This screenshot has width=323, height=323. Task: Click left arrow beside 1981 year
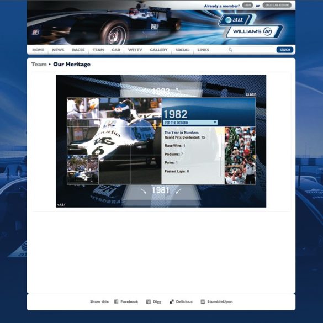coord(144,190)
